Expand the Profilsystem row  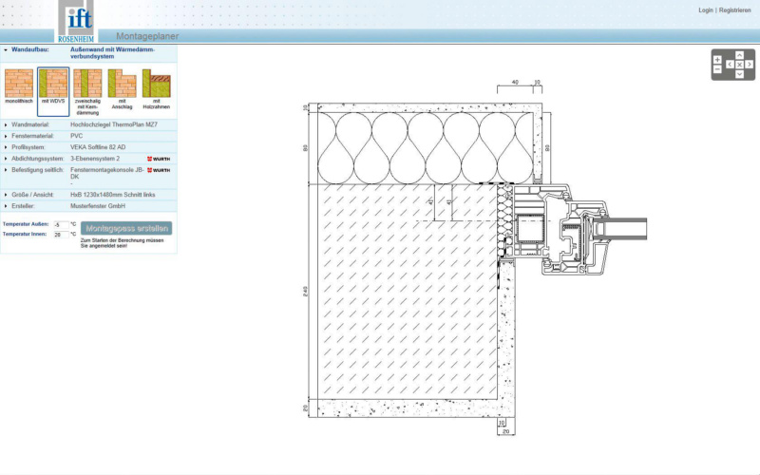point(6,147)
